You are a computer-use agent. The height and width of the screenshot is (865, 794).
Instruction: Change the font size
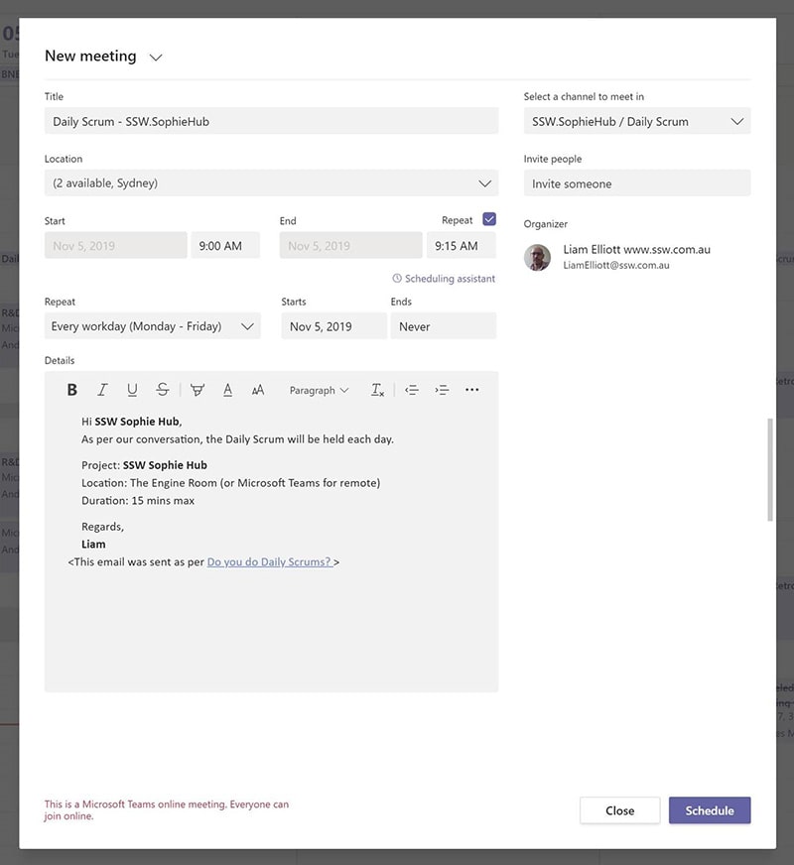pyautogui.click(x=258, y=390)
